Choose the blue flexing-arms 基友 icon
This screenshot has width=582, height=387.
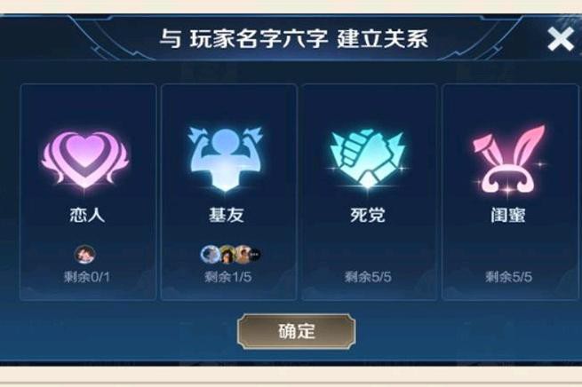point(226,159)
